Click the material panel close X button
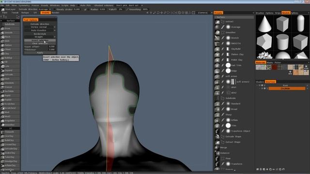This screenshot has width=310, height=174. (x=306, y=67)
